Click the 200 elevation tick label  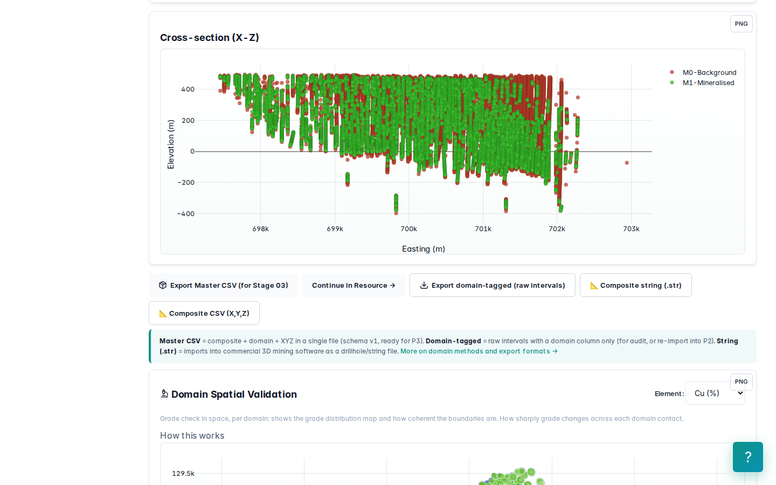coord(188,121)
